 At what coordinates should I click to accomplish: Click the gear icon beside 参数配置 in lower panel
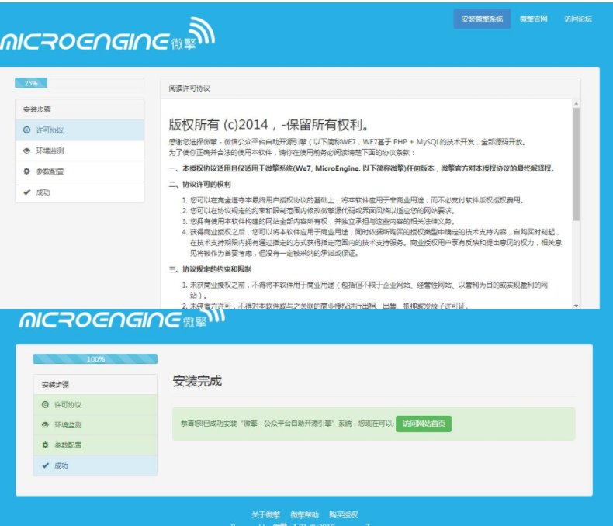coord(45,445)
